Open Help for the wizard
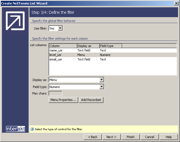 tap(169, 137)
